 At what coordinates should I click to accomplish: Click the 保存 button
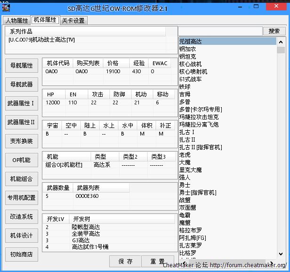[x=126, y=261]
